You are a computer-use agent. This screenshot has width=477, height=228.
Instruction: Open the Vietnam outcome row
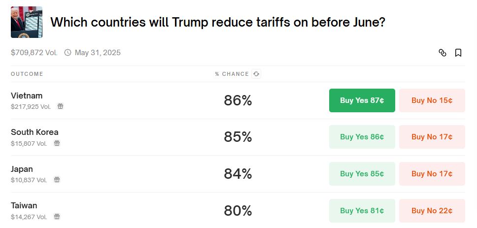(27, 96)
